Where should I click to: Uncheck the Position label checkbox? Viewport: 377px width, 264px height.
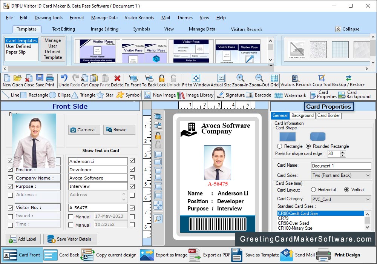(x=10, y=169)
